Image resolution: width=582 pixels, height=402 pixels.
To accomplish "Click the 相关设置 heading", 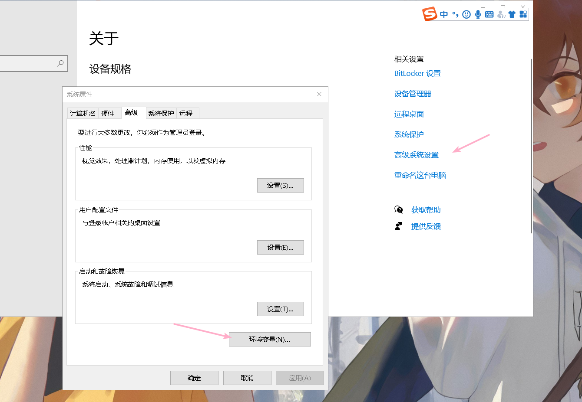I will point(409,59).
